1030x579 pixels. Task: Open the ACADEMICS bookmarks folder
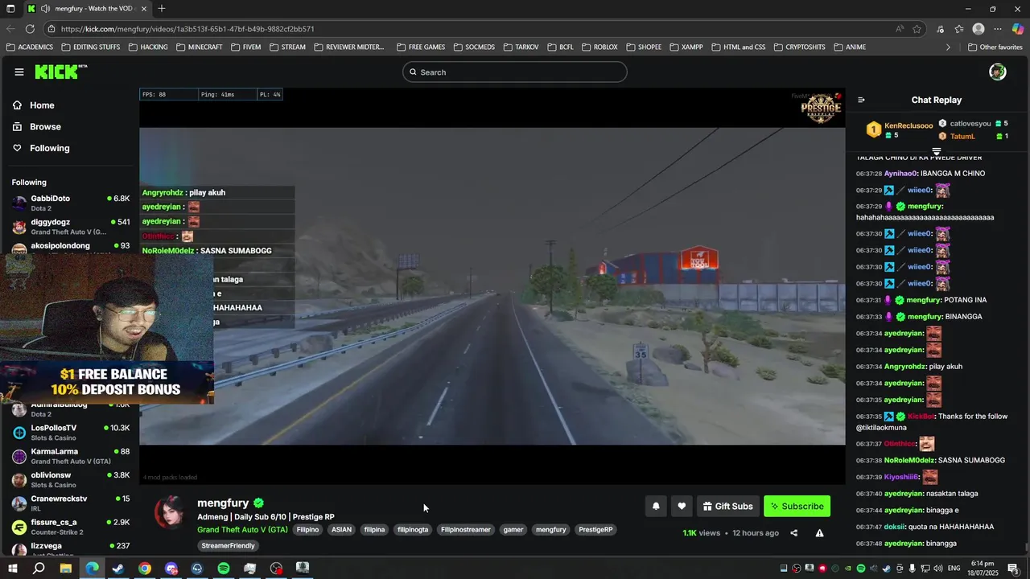pos(30,47)
